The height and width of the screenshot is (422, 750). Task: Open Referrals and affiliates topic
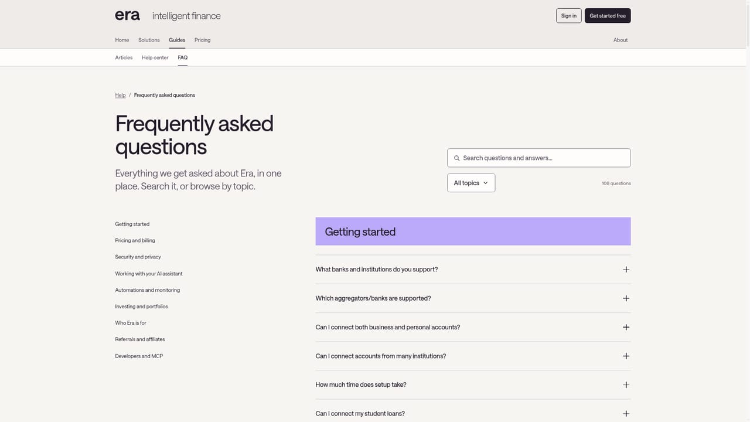140,339
